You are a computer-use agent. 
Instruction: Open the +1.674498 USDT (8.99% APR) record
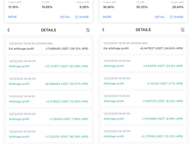[143, 116]
